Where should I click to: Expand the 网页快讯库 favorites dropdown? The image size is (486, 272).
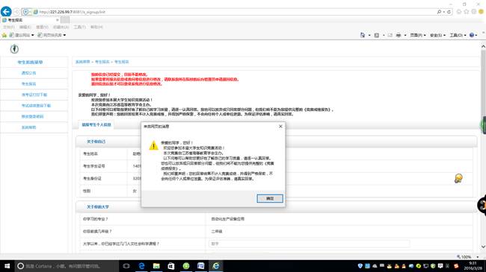pos(64,35)
